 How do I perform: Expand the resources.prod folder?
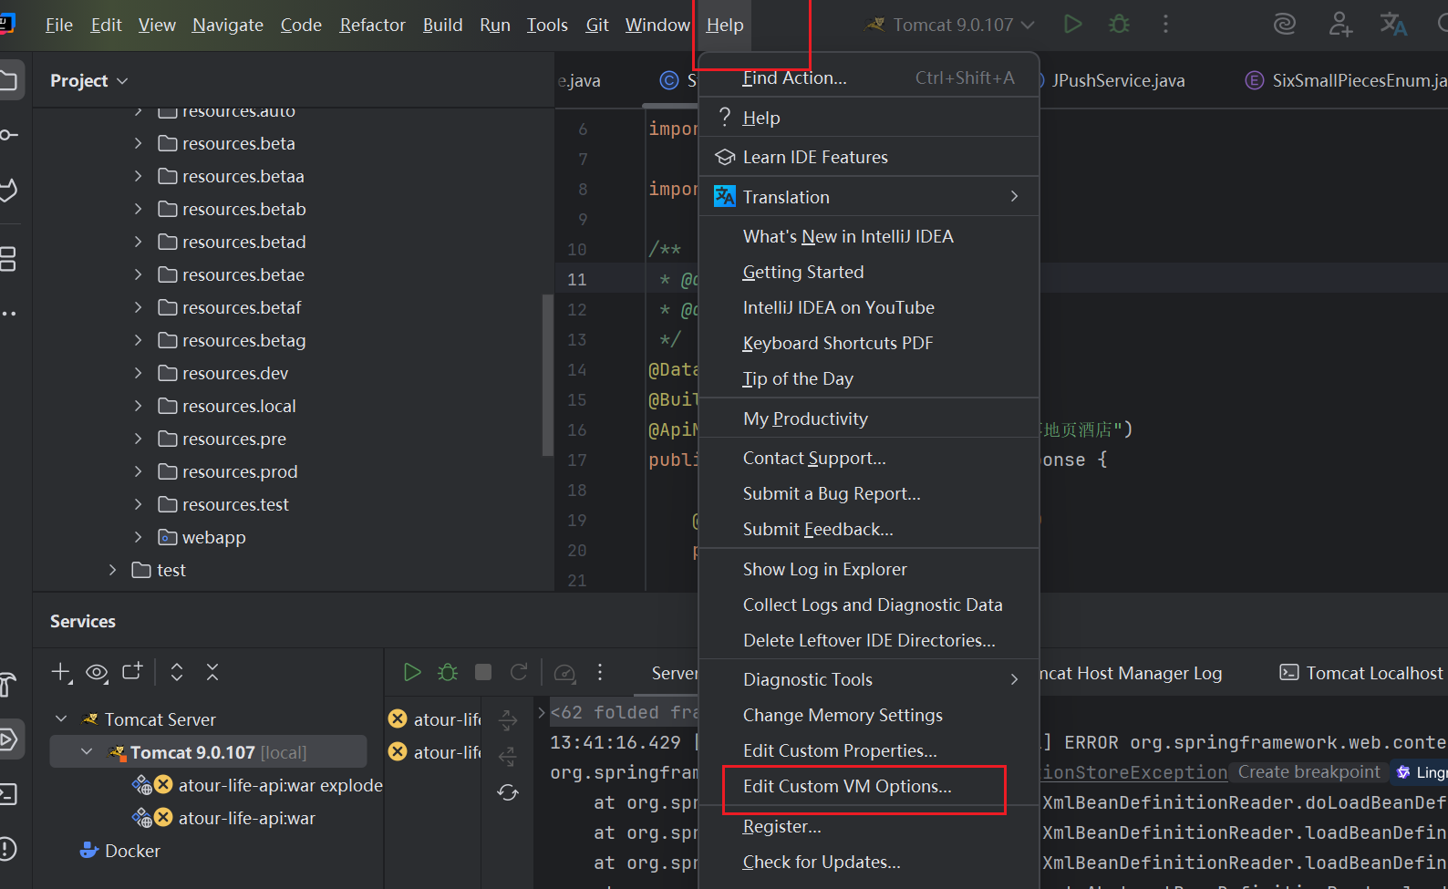tap(138, 471)
